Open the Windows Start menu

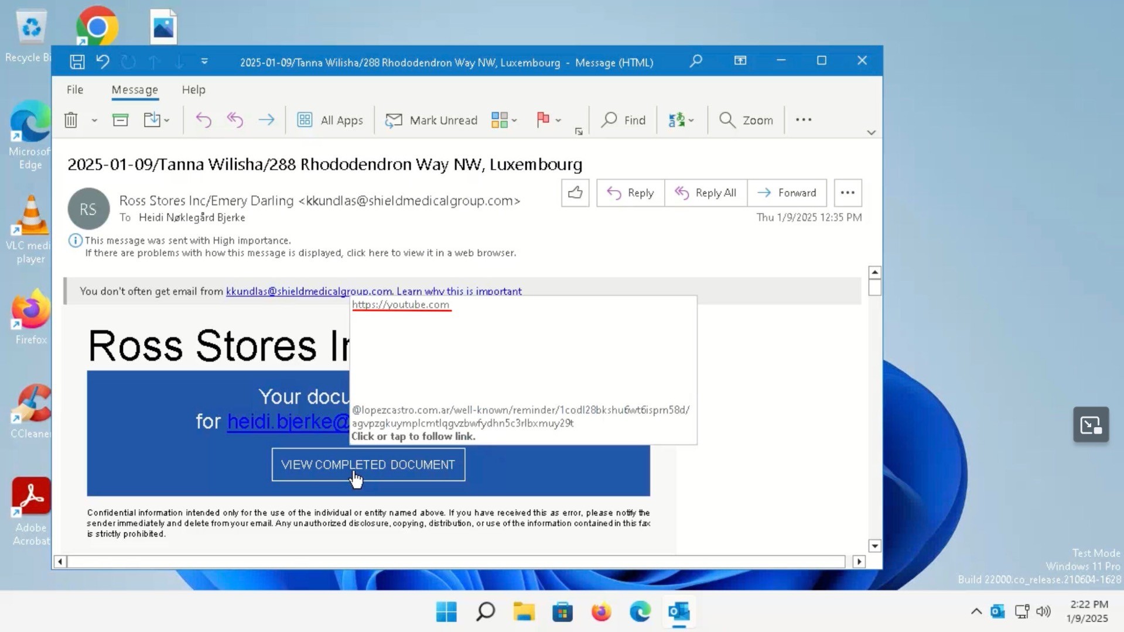pyautogui.click(x=446, y=612)
